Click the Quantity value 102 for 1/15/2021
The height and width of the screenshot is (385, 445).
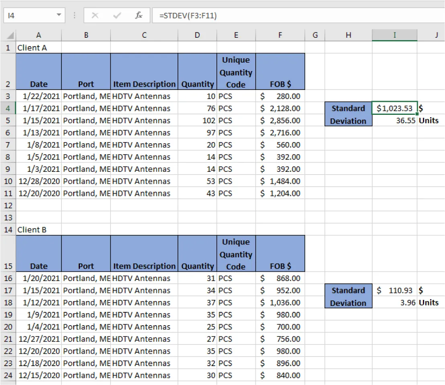(197, 120)
